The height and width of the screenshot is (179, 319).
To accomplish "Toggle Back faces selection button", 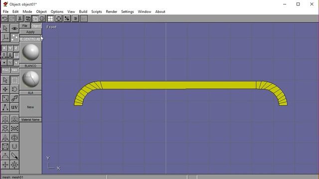I will tap(14, 70).
